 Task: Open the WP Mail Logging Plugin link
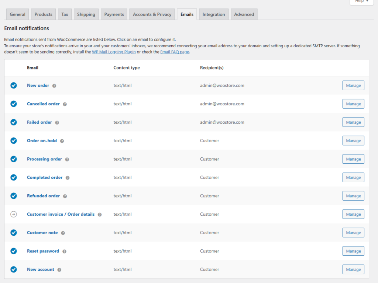click(114, 52)
